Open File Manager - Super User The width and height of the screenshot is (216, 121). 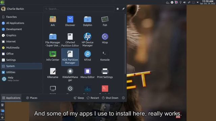pos(53,40)
